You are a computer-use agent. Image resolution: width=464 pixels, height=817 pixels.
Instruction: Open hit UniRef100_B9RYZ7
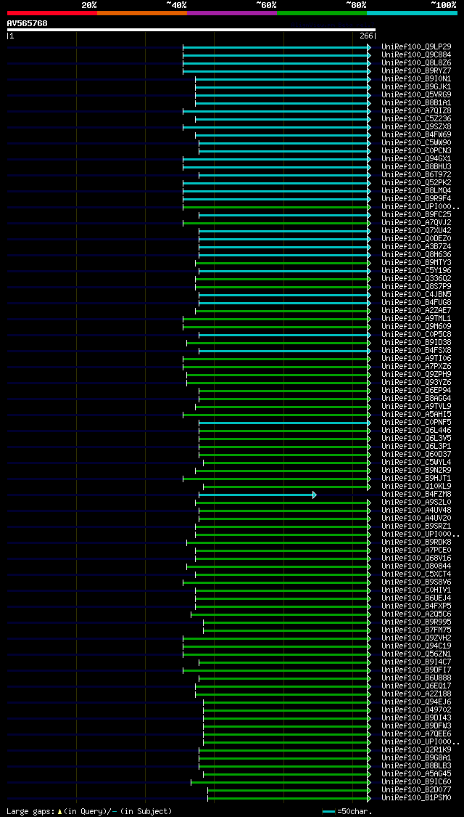coord(416,71)
